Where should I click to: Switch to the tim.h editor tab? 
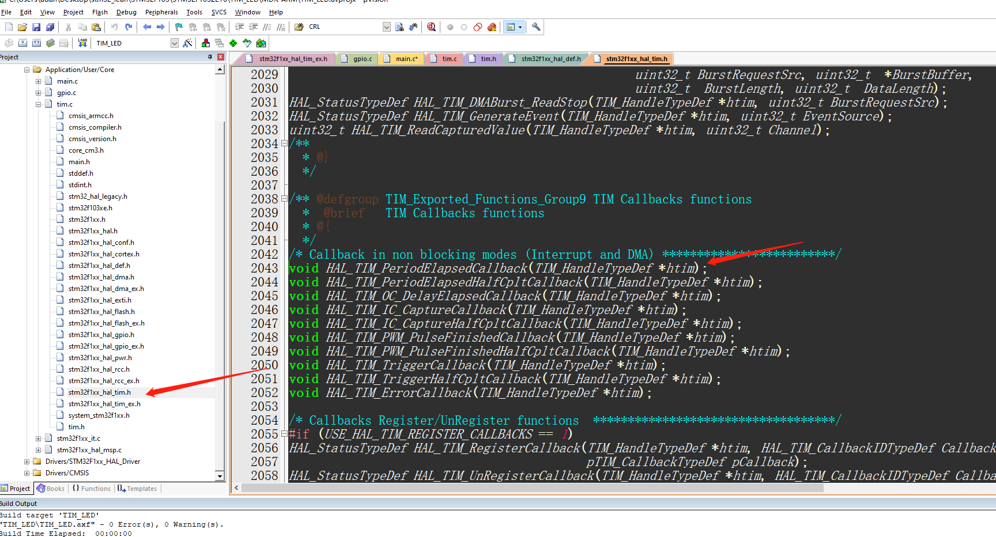482,59
